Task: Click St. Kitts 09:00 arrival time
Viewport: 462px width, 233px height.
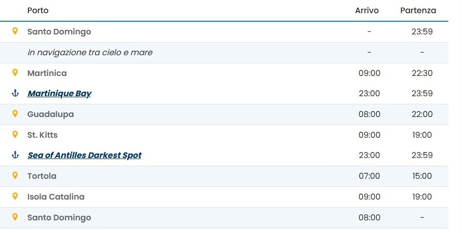Action: pyautogui.click(x=369, y=135)
